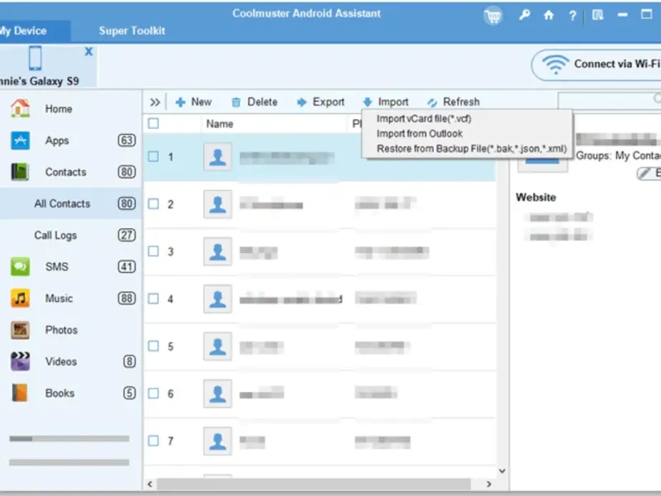Select All Contacts in sidebar
Screen dimensions: 661x496
[70, 203]
